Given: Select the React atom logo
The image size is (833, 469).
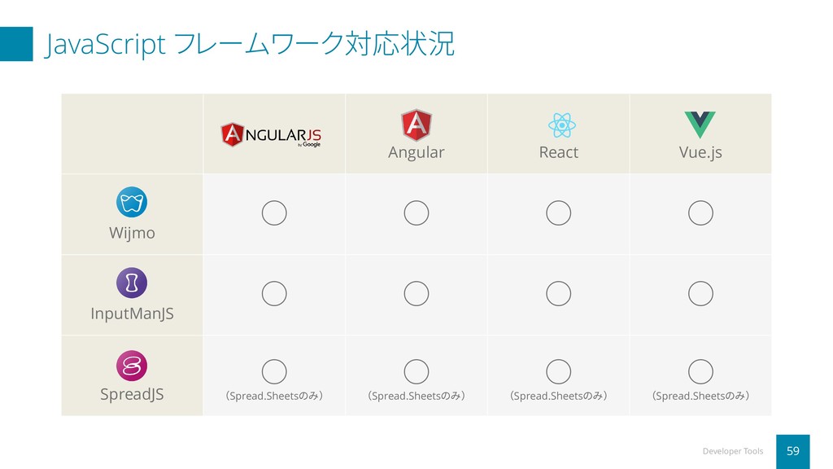Looking at the screenshot, I should coord(561,125).
